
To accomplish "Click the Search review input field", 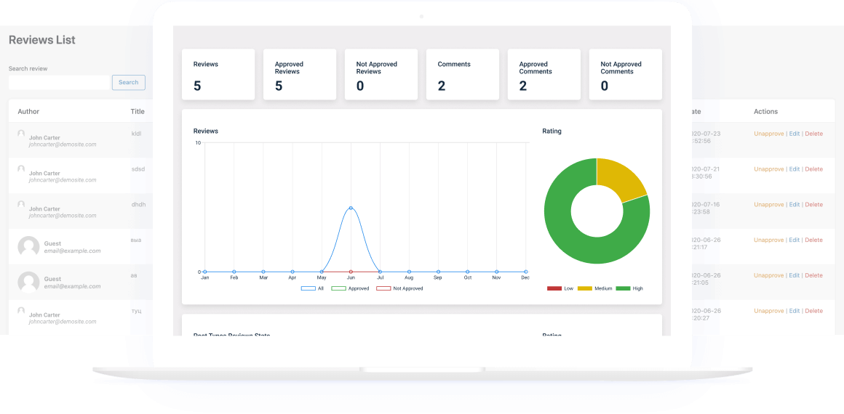I will tap(60, 82).
